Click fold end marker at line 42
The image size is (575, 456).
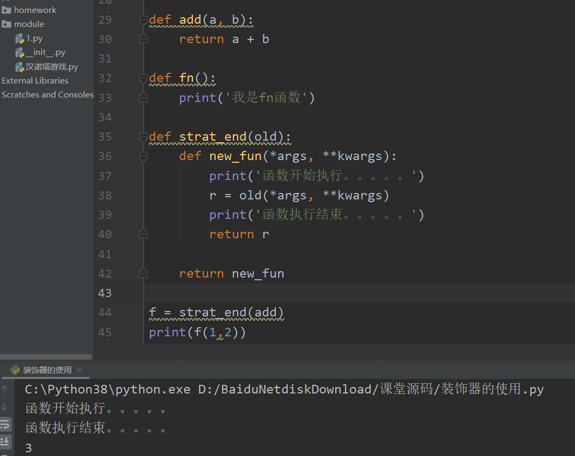(143, 273)
